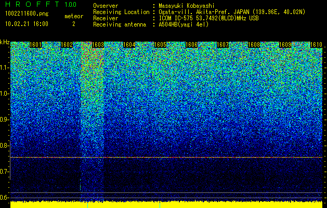Click the ICOM IC-575 53.7492 MHz USB text
The width and height of the screenshot is (327, 208).
pos(208,18)
